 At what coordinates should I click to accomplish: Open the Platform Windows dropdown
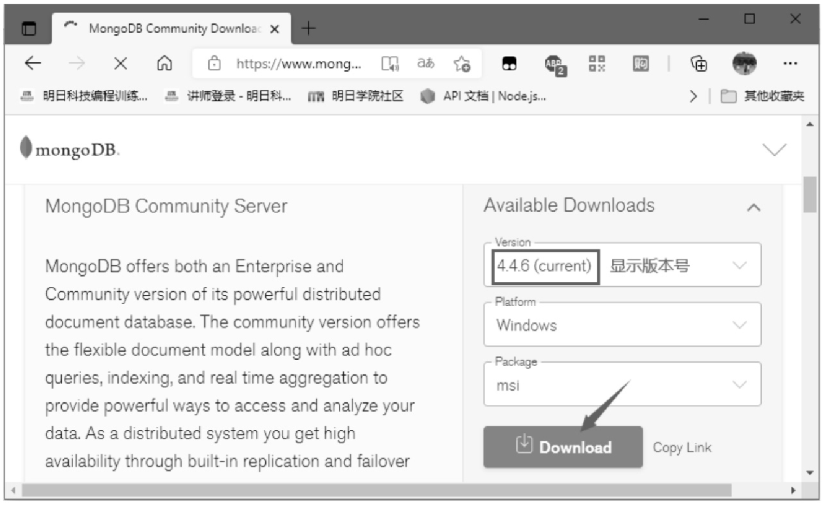point(622,324)
